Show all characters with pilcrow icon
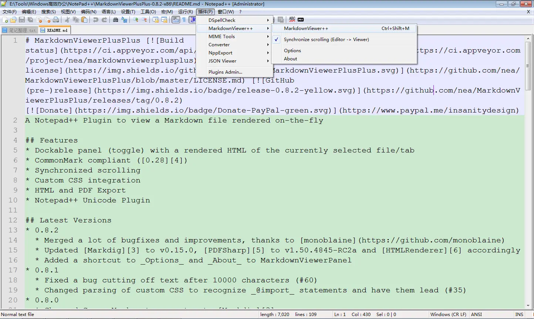 tap(184, 20)
